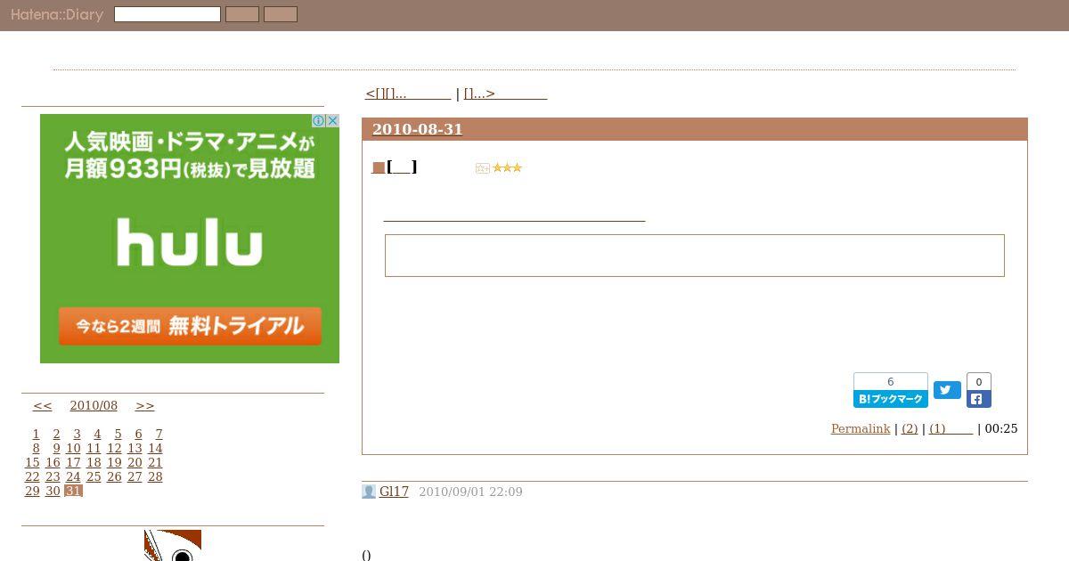Open calendar day 21
Image resolution: width=1069 pixels, height=561 pixels.
click(155, 462)
